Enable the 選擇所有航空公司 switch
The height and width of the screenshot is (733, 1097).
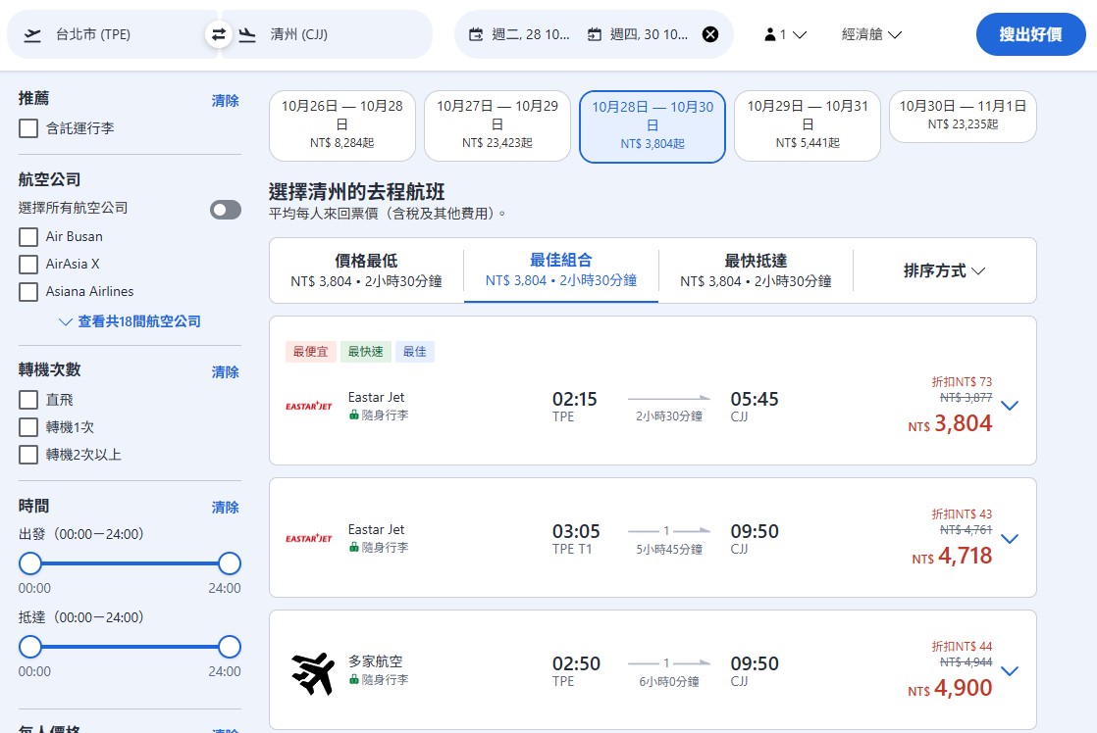click(x=225, y=209)
